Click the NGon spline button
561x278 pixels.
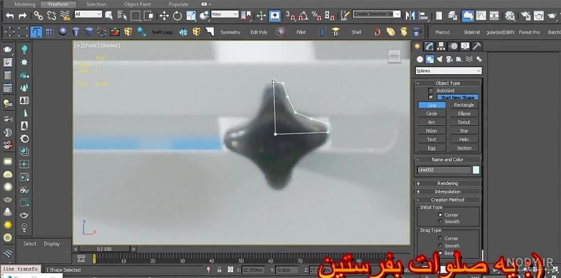coord(432,131)
